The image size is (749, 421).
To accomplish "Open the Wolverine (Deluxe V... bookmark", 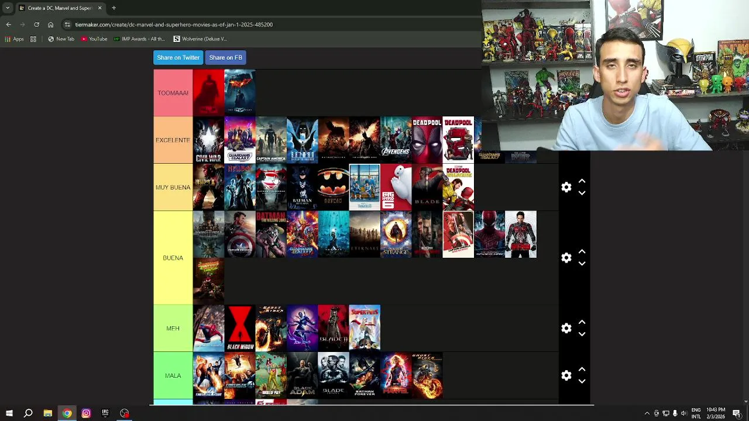I will [200, 39].
